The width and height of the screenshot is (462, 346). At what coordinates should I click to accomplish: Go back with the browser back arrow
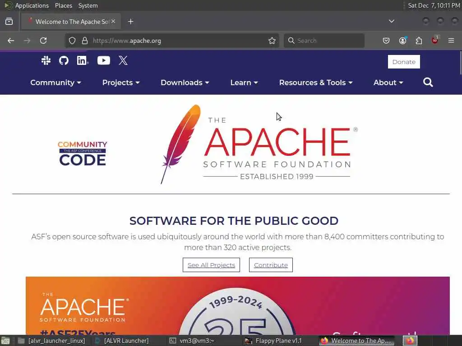click(x=11, y=41)
